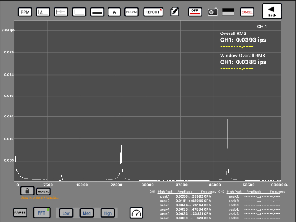Click the empty axes graph icon
The height and width of the screenshot is (222, 296).
click(79, 12)
